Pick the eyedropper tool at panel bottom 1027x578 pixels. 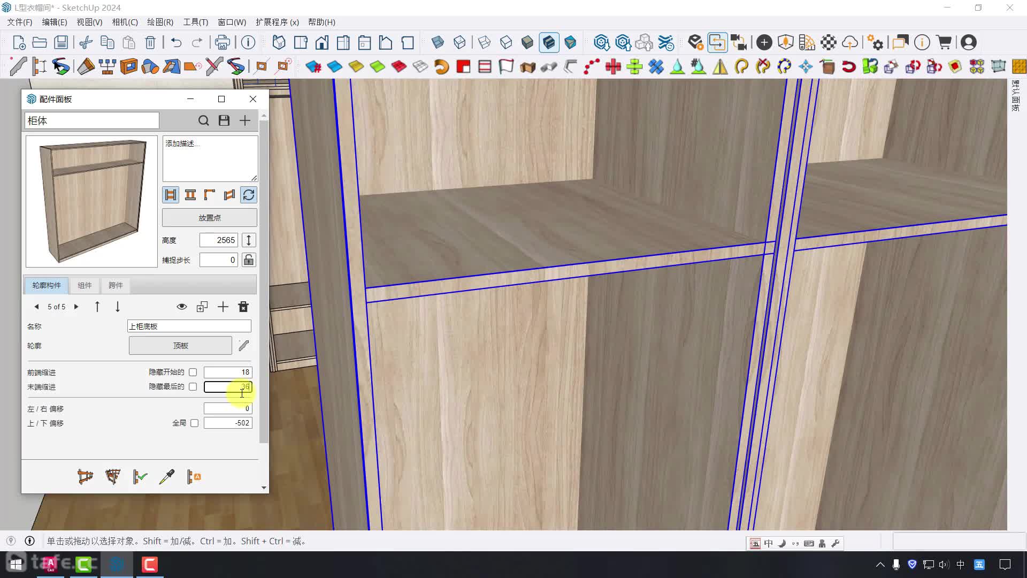(x=167, y=477)
